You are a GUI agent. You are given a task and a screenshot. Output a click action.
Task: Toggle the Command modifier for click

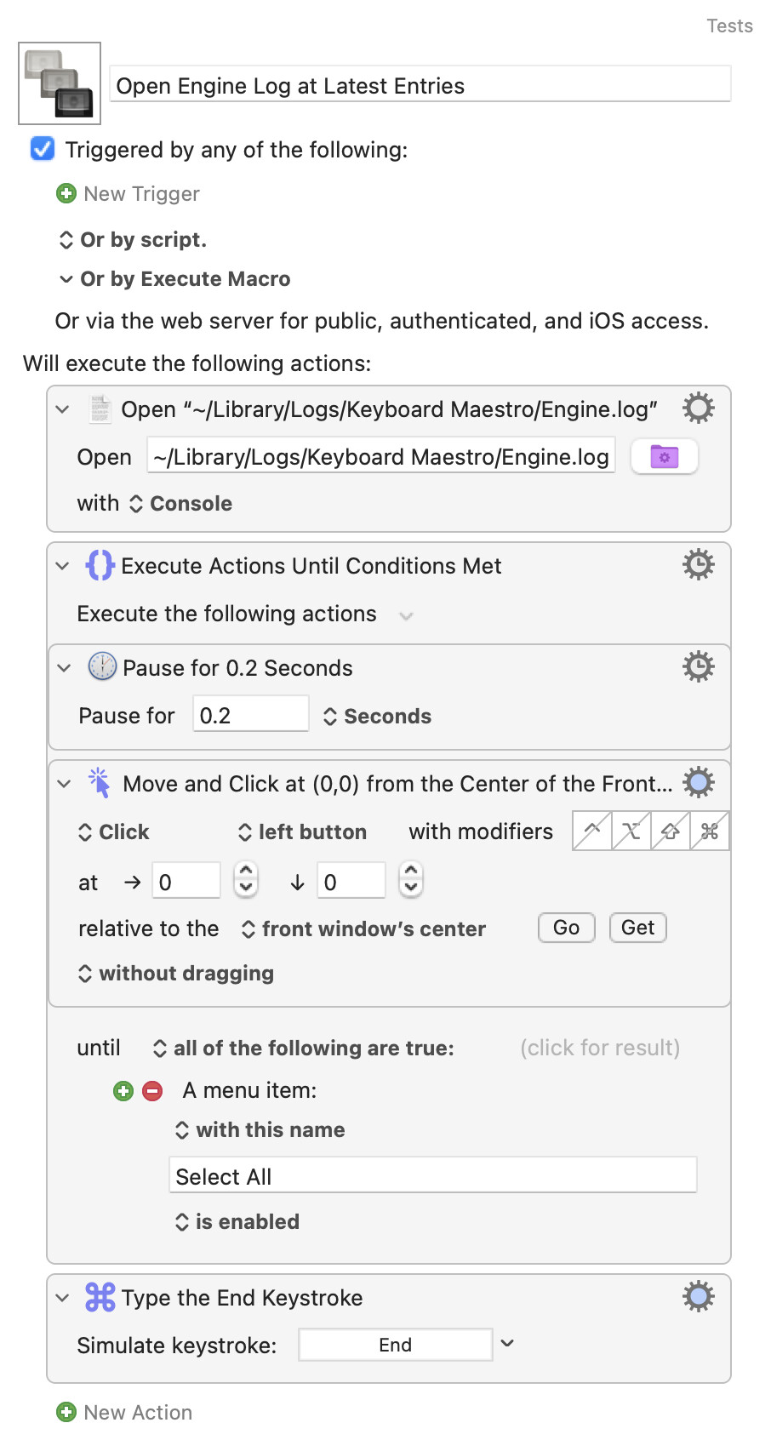click(710, 831)
